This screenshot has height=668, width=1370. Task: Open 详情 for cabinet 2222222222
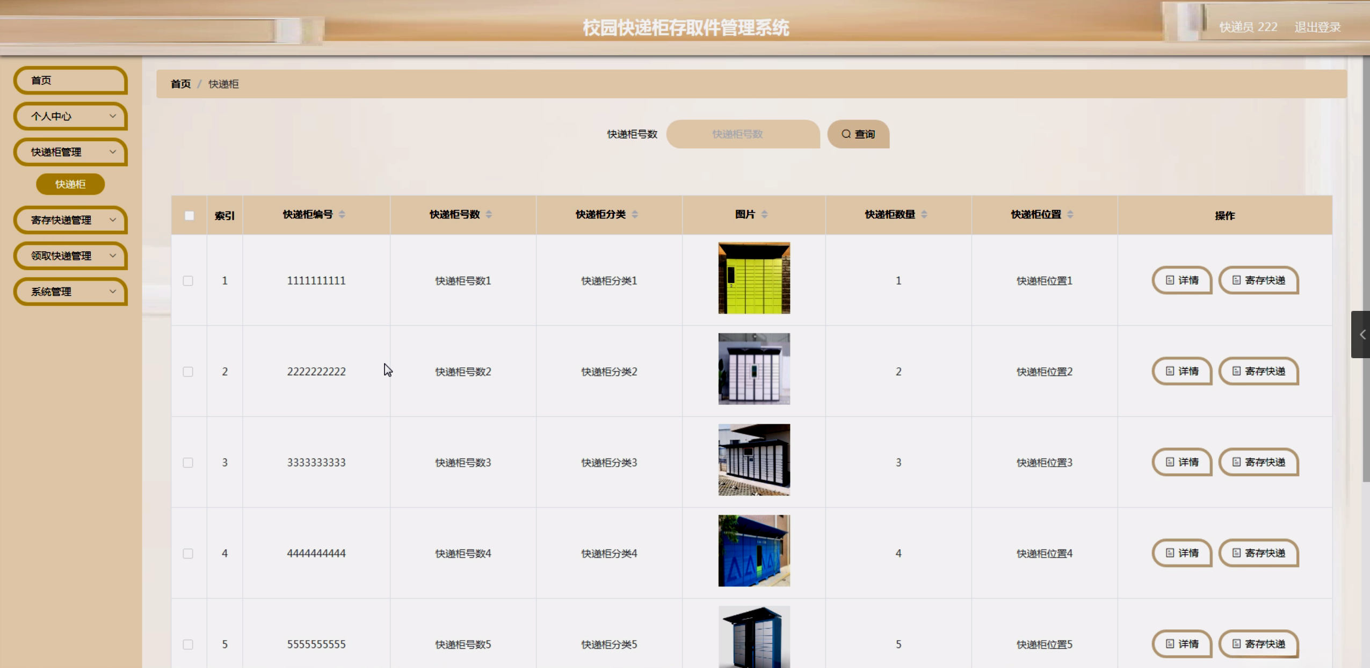(x=1181, y=372)
